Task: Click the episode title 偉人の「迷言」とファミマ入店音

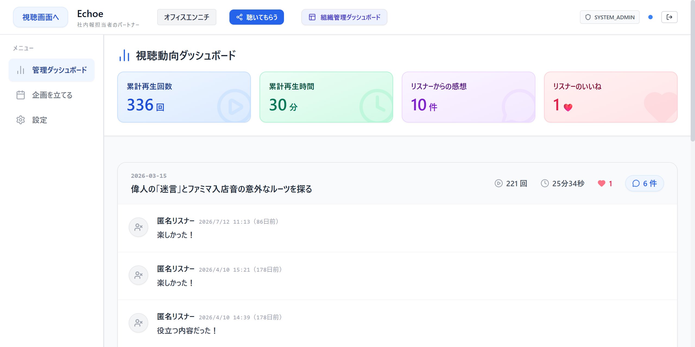Action: click(222, 189)
